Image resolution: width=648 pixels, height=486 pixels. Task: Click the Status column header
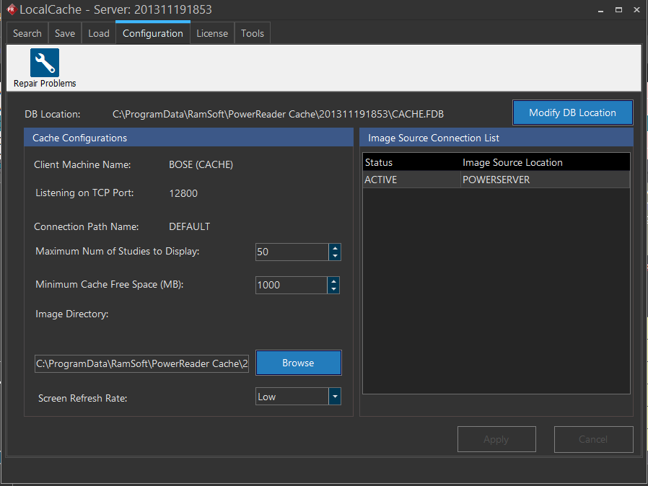click(379, 162)
